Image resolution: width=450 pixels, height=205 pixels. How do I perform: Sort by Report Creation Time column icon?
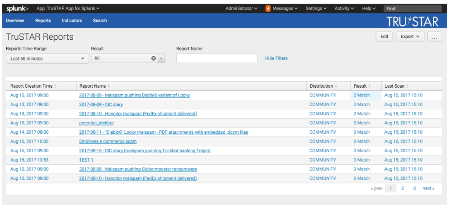click(x=56, y=86)
